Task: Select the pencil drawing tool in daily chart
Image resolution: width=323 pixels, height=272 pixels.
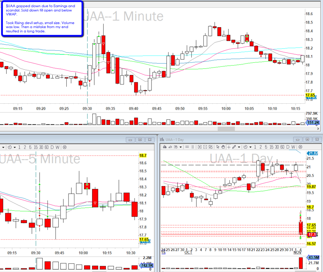Action: click(234, 147)
